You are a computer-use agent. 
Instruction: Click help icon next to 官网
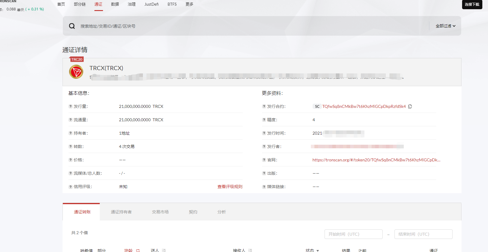pos(264,160)
